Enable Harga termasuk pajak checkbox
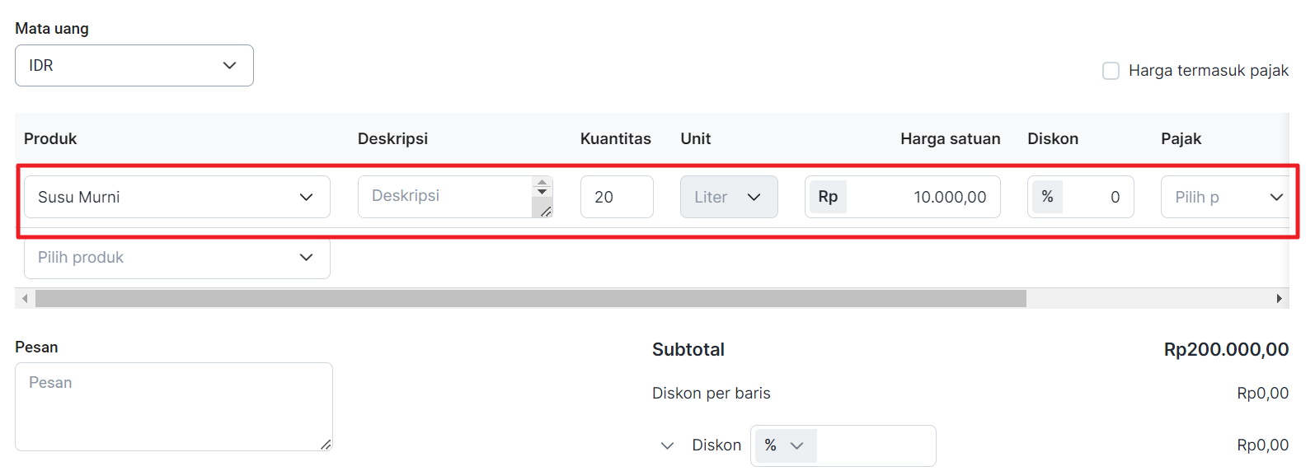This screenshot has height=471, width=1315. [1111, 71]
